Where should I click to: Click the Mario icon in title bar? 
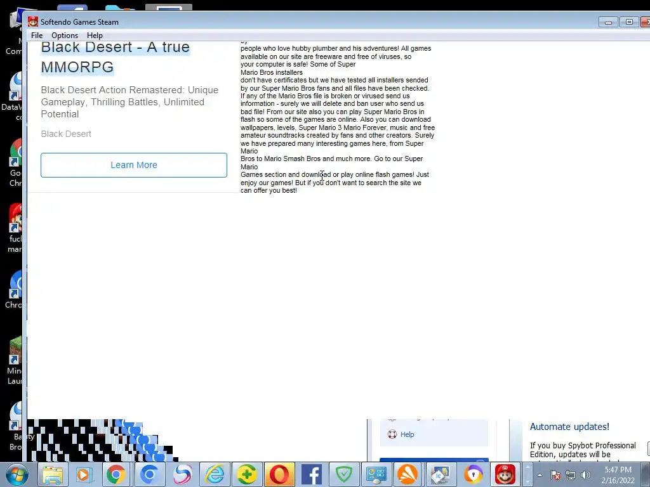point(33,22)
